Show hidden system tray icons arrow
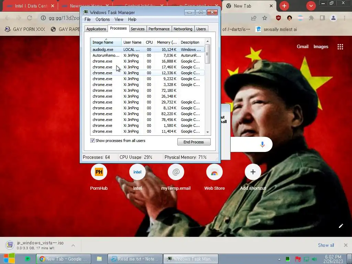 pos(279,259)
